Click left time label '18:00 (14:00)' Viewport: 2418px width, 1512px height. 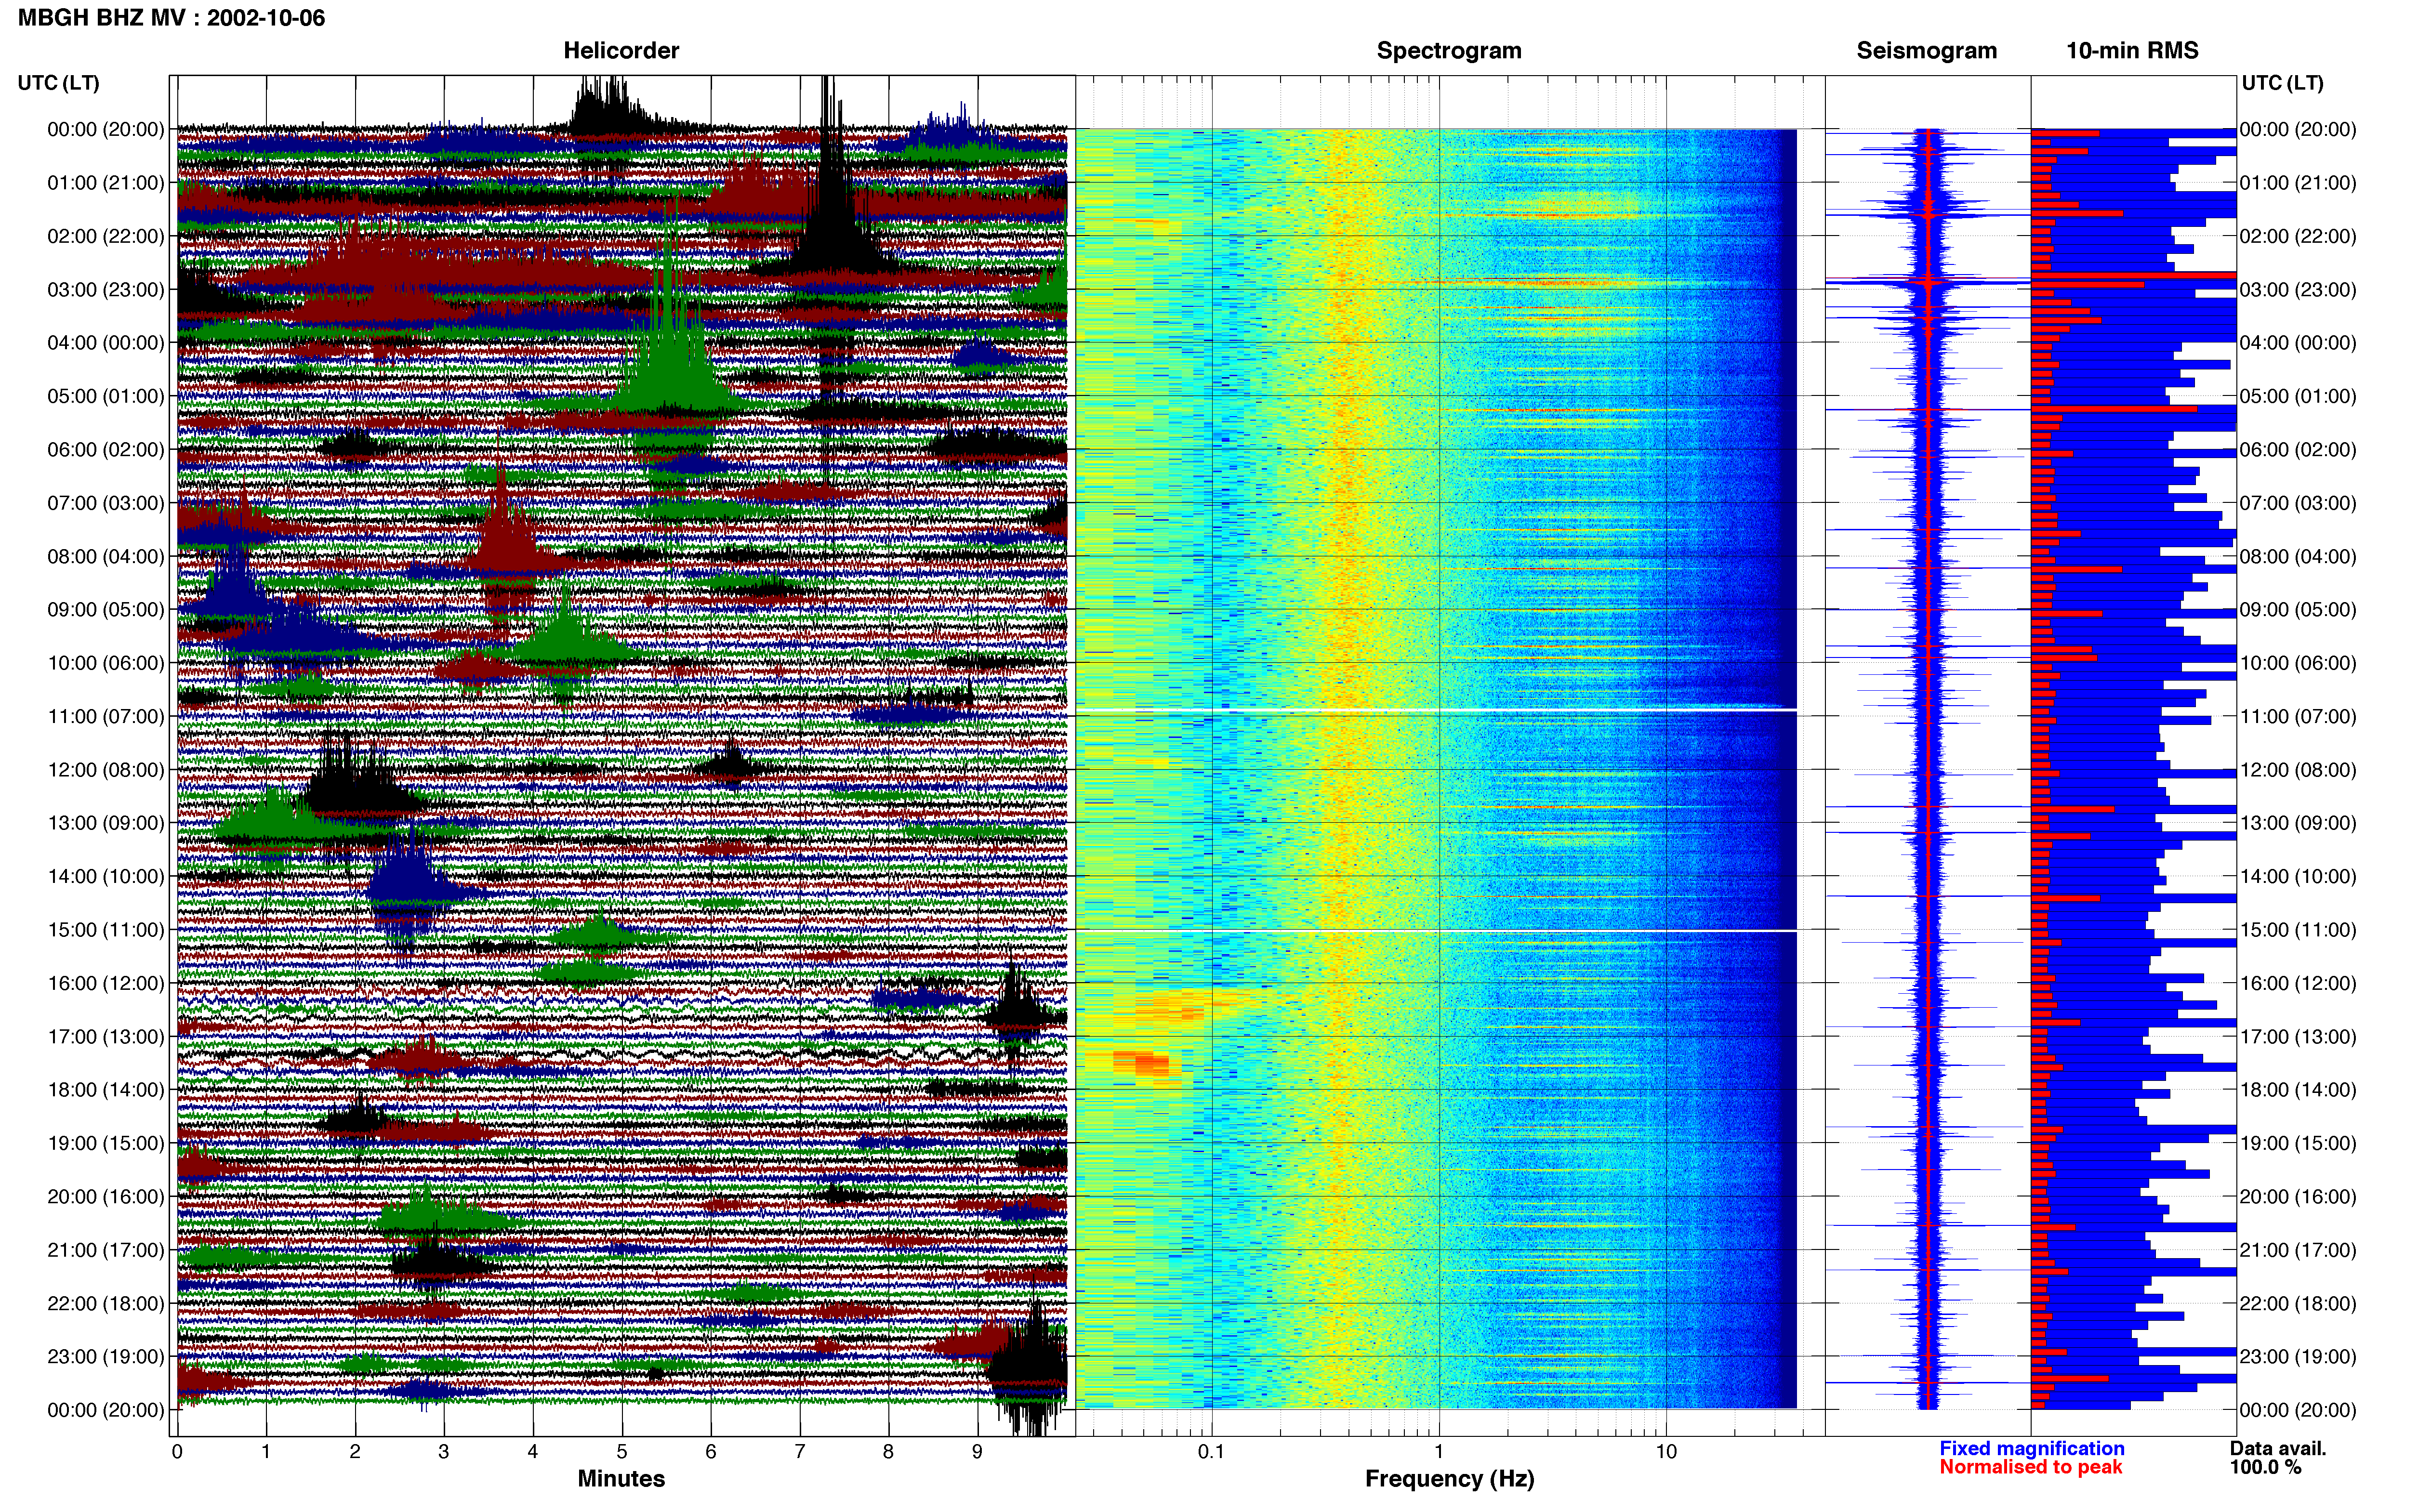(106, 1090)
